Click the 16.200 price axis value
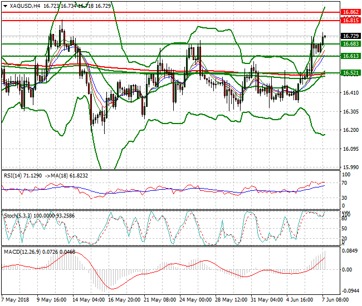 (x=350, y=130)
